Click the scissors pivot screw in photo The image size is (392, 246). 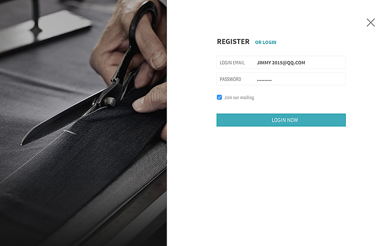pyautogui.click(x=109, y=102)
